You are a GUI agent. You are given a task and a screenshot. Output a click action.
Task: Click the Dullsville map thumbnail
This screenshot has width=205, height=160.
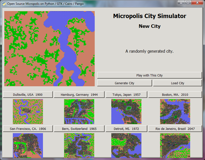tap(28, 112)
